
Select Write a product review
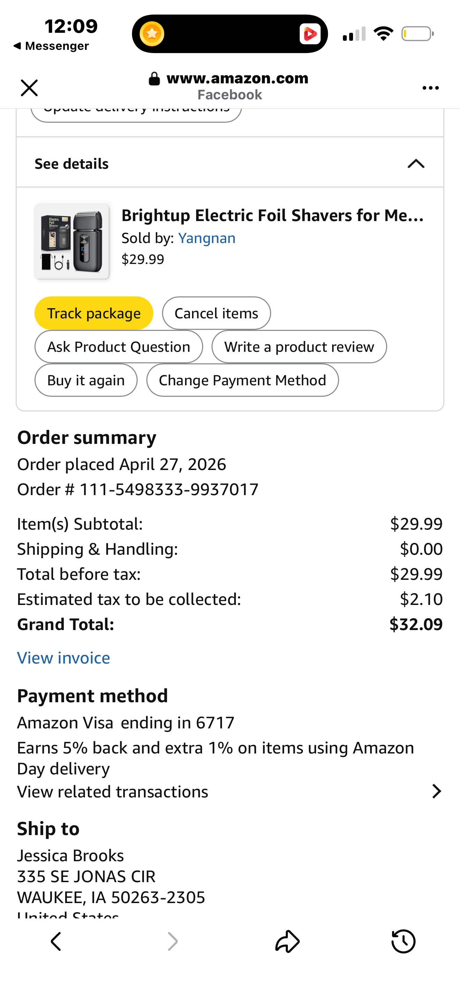[299, 347]
